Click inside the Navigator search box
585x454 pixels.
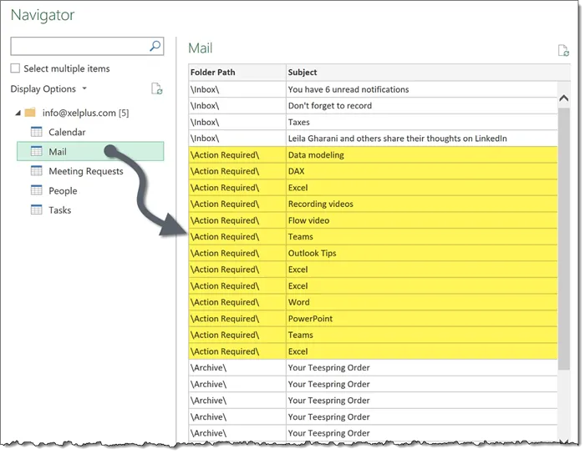[79, 47]
